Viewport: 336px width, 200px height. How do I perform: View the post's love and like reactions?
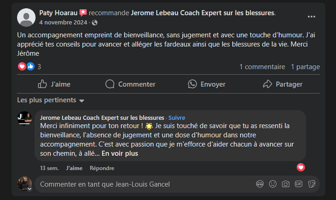click(x=26, y=66)
